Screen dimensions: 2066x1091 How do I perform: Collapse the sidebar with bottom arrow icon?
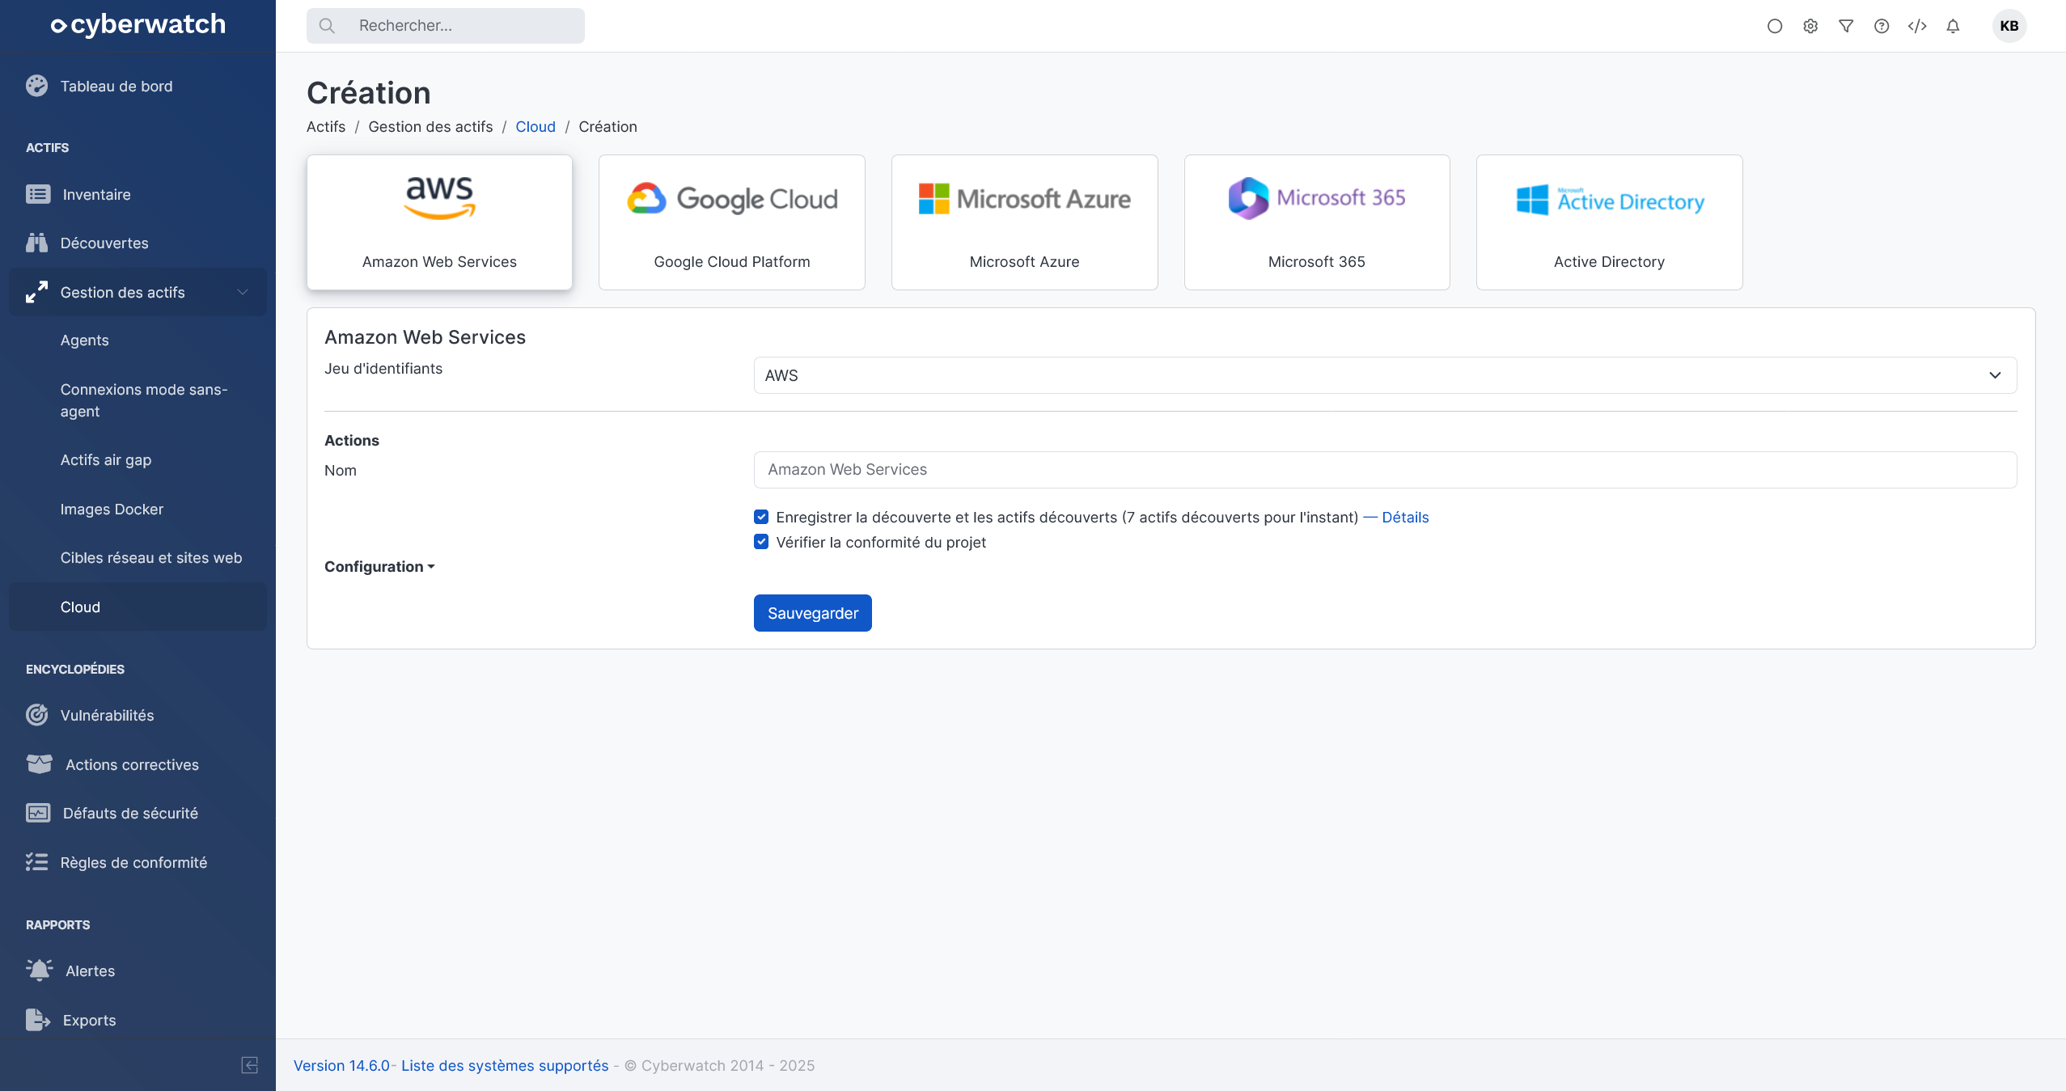coord(250,1065)
